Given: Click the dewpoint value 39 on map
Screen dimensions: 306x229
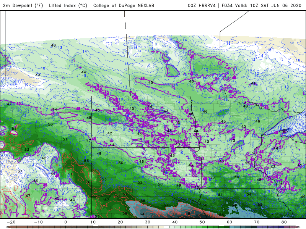Looking at the screenshot, I should tap(37, 75).
